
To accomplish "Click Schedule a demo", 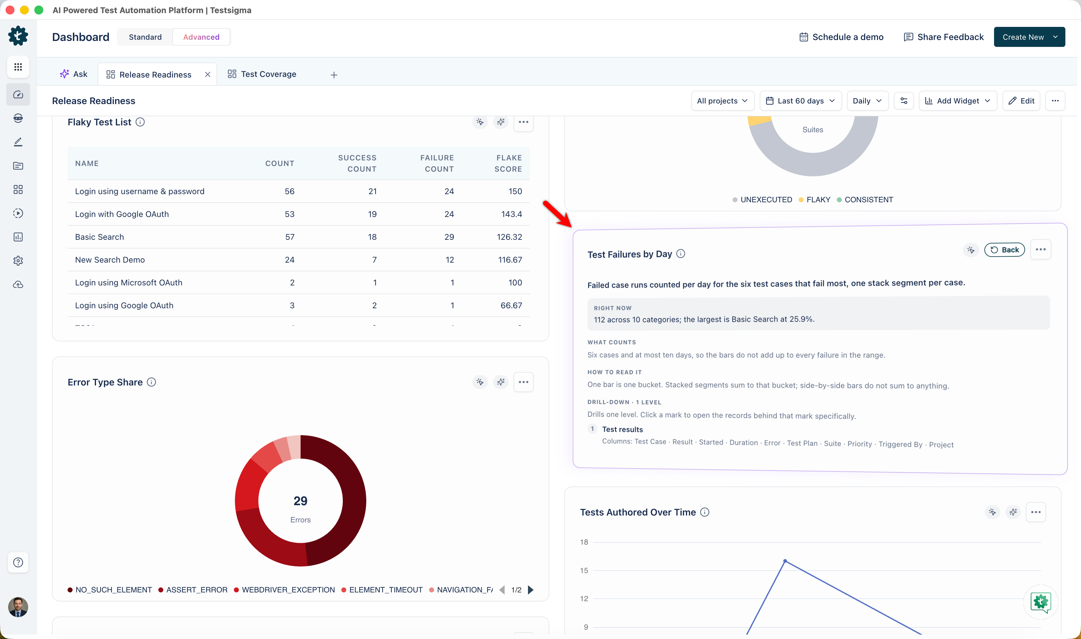I will 841,37.
